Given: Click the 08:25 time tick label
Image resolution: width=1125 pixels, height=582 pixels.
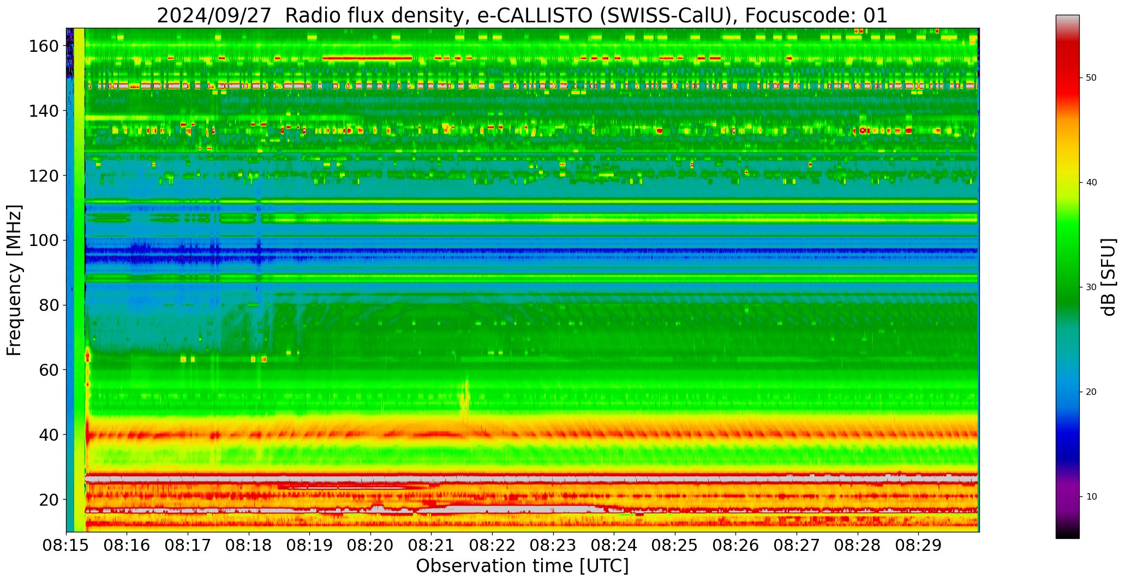Looking at the screenshot, I should point(675,545).
